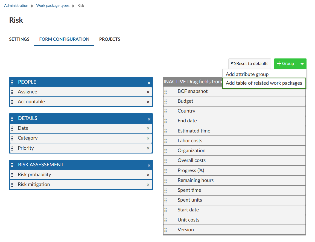Remove the Priority field using its X
The width and height of the screenshot is (315, 242).
click(x=148, y=148)
